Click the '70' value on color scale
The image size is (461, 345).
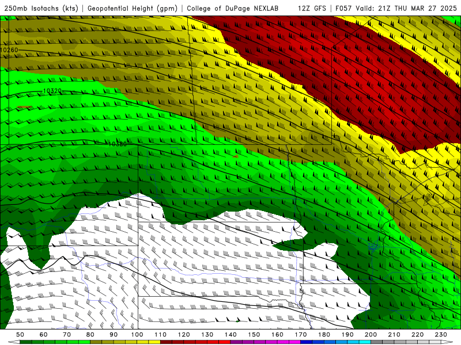67,335
